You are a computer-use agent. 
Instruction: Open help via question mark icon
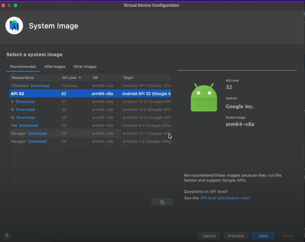[6, 236]
